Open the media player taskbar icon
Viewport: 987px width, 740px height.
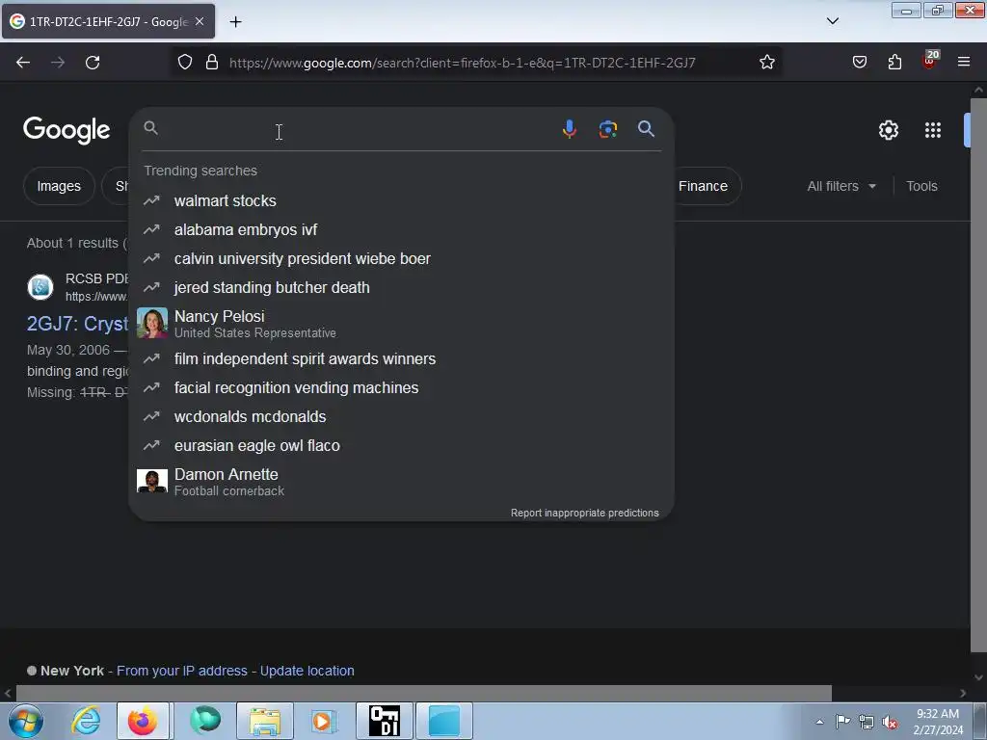pyautogui.click(x=324, y=721)
